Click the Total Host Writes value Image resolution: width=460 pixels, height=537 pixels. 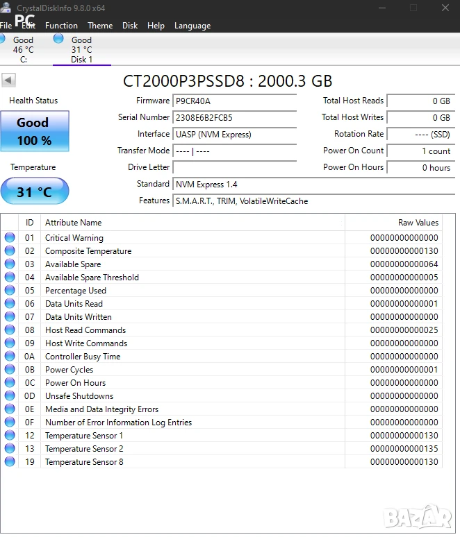[x=421, y=118]
